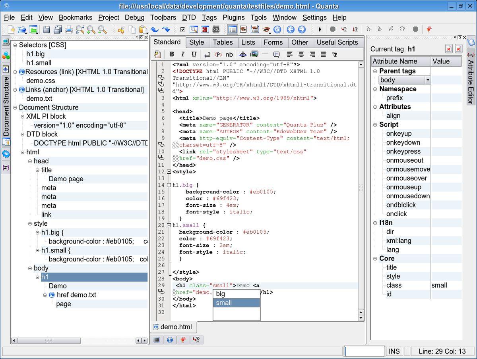Toggle the checkbox icon in main toolbar
This screenshot has width=477, height=359.
(182, 29)
